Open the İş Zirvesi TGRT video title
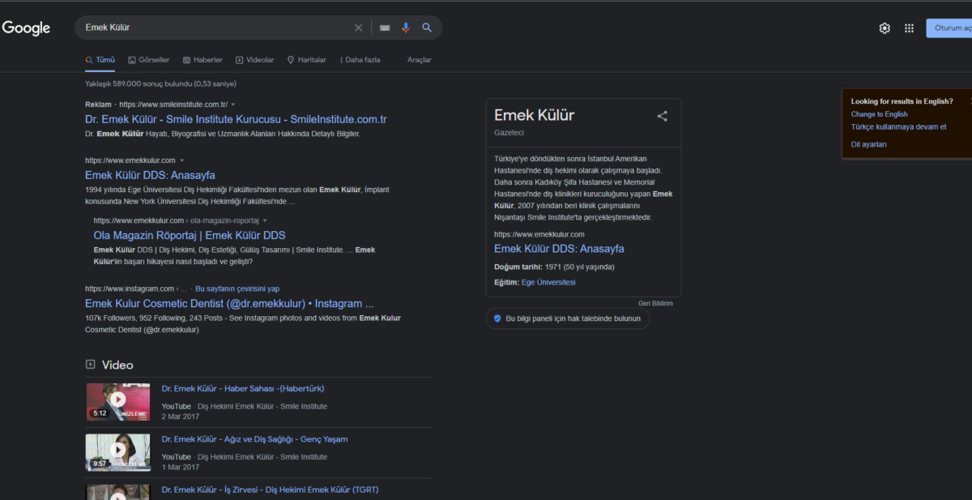The width and height of the screenshot is (972, 500). tap(270, 489)
